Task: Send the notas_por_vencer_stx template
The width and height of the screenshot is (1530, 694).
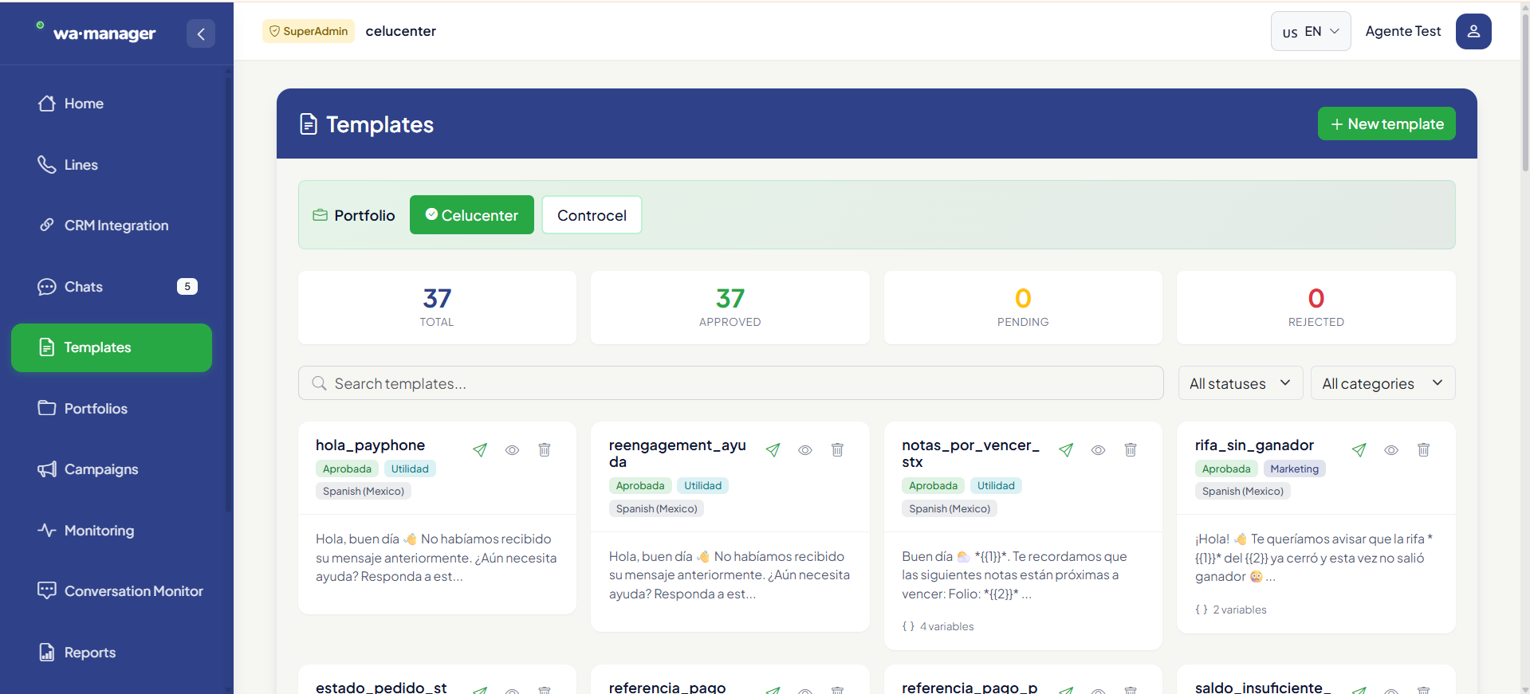Action: pos(1066,450)
